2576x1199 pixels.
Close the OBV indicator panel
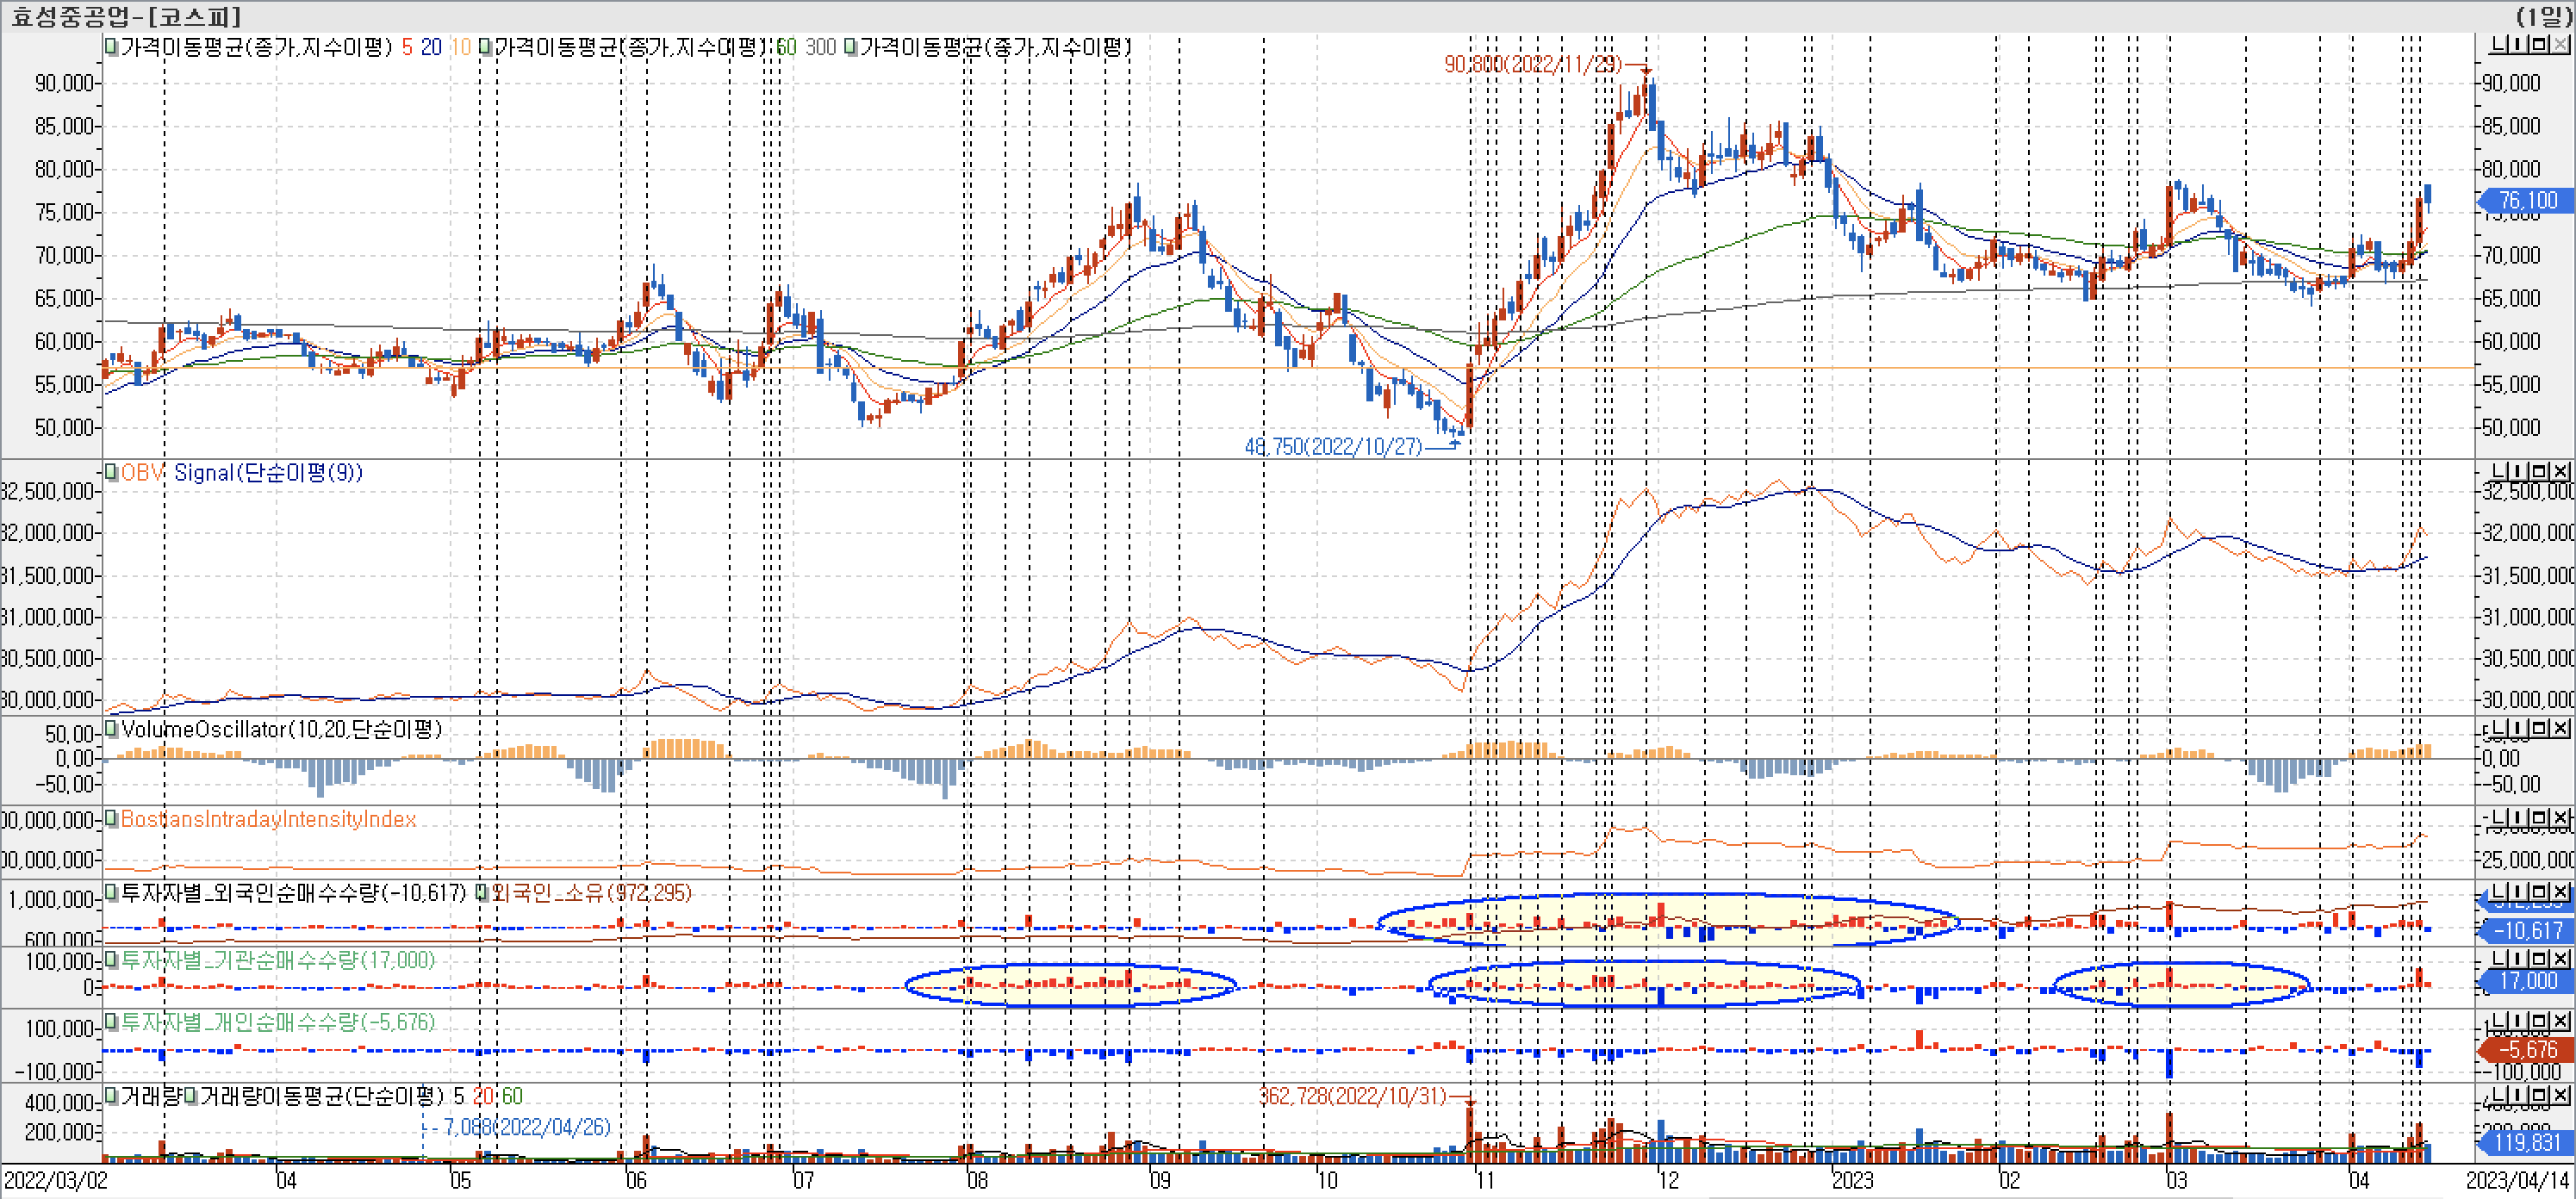point(2560,471)
